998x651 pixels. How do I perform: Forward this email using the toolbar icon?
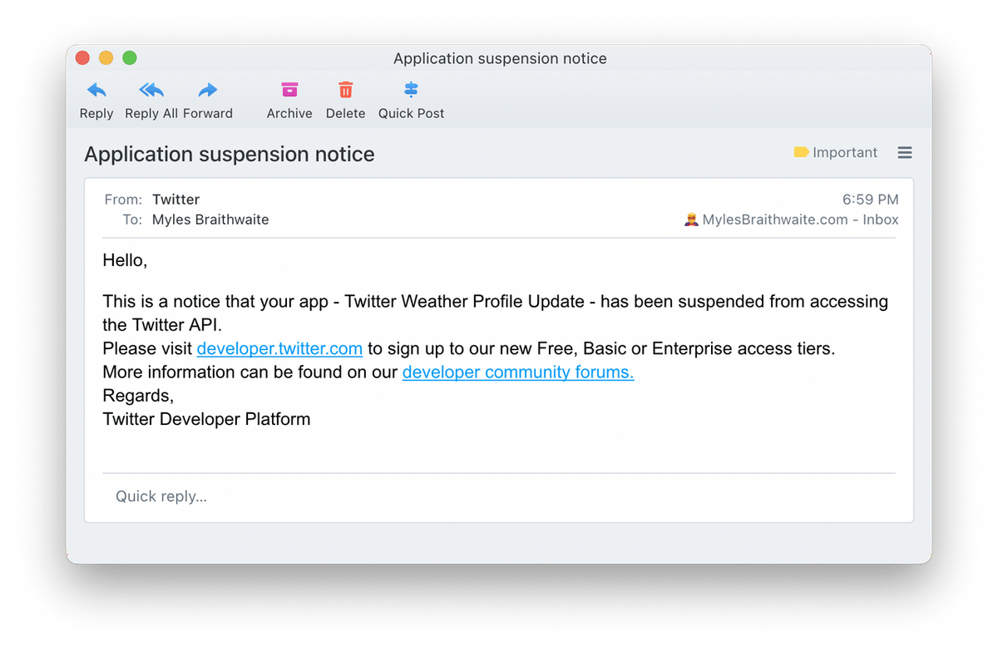(x=208, y=90)
